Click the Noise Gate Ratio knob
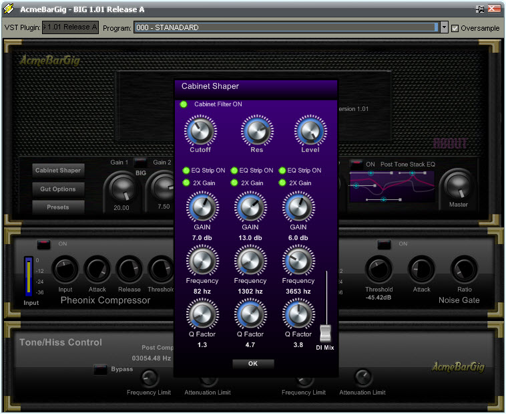 [x=464, y=270]
